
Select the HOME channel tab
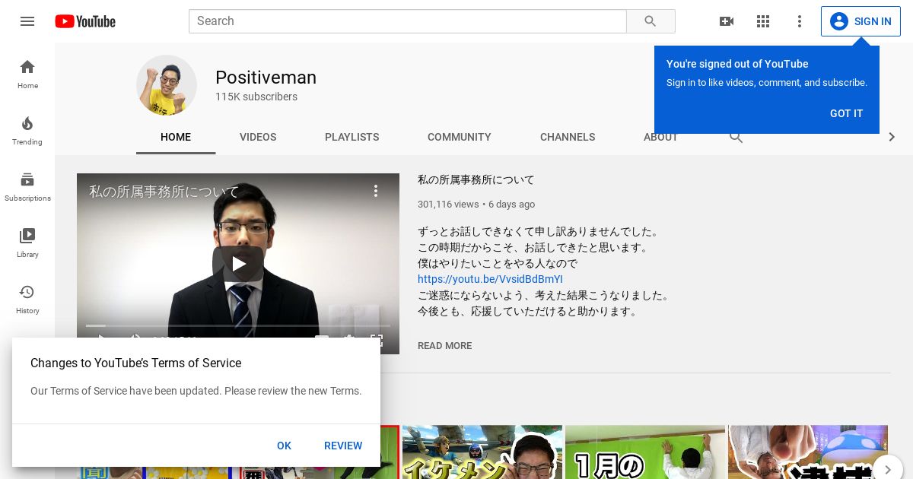pyautogui.click(x=176, y=137)
